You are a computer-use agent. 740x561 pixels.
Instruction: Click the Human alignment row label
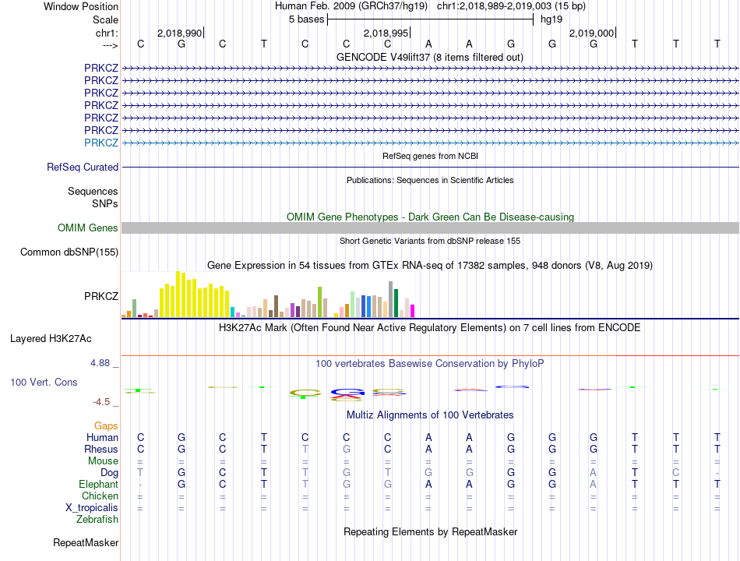[102, 437]
